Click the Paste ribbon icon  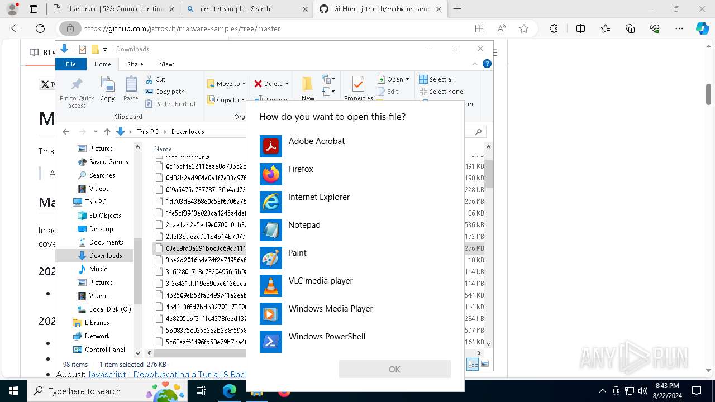tap(131, 89)
